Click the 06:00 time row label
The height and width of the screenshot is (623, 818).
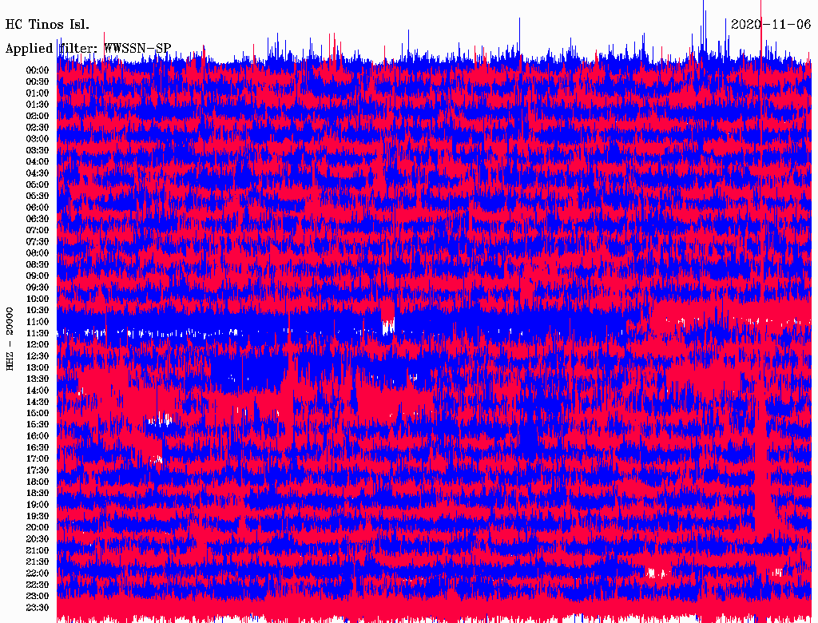[x=38, y=208]
